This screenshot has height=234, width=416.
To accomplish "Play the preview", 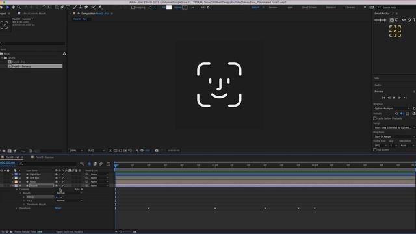I will [394, 97].
